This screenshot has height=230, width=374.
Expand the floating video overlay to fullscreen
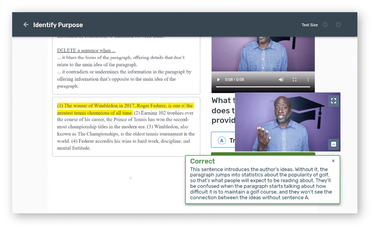click(333, 101)
